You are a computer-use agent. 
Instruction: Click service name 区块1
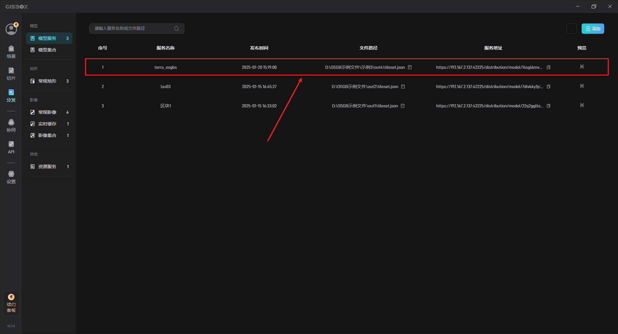coord(165,106)
